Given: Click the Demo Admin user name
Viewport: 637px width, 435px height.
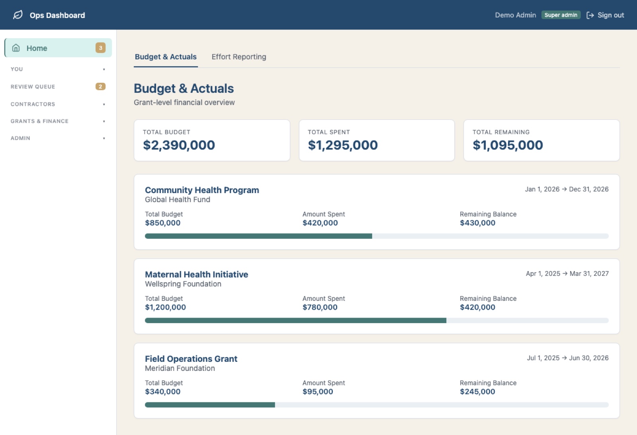Looking at the screenshot, I should pos(515,15).
